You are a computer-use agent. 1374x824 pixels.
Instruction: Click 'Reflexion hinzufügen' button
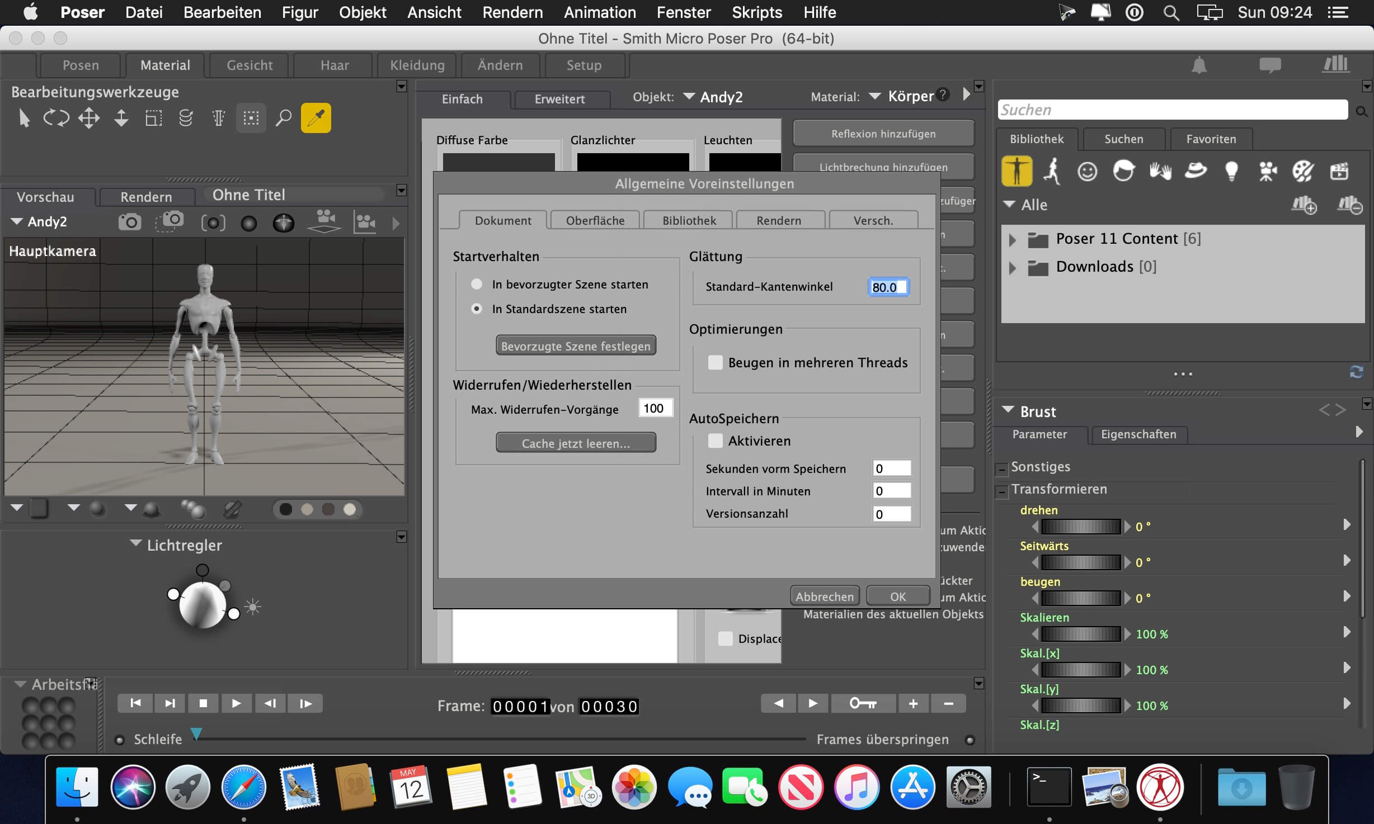coord(883,134)
